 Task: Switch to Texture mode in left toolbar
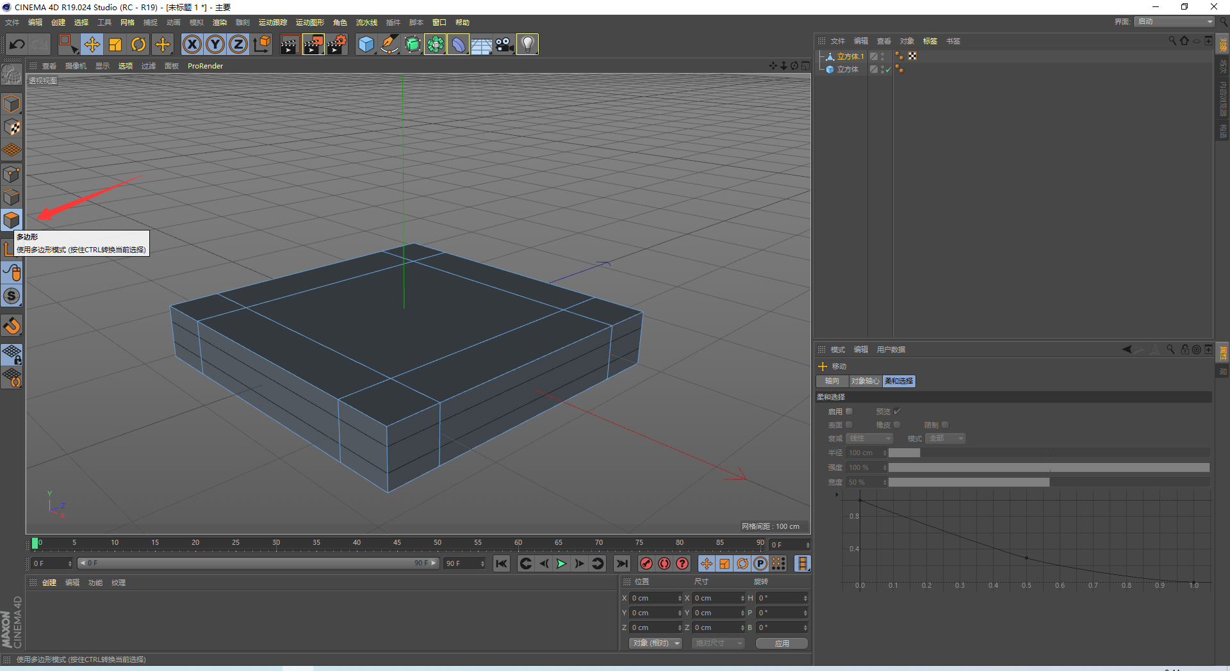point(12,127)
